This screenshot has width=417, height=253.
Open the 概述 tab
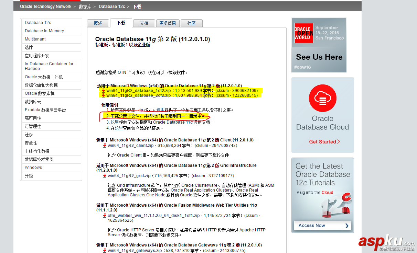[x=98, y=23]
